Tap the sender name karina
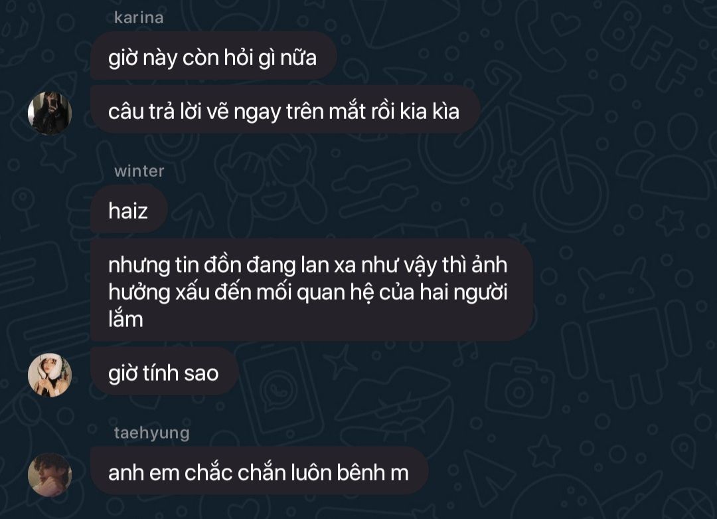This screenshot has width=717, height=519. click(x=139, y=18)
